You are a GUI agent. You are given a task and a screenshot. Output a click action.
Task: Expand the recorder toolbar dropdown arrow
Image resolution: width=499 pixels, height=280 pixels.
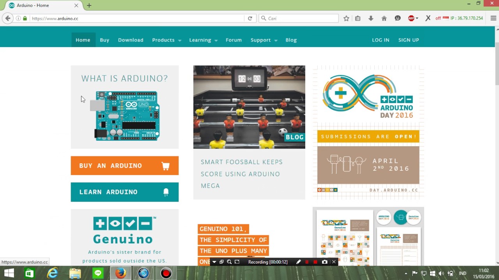[214, 262]
